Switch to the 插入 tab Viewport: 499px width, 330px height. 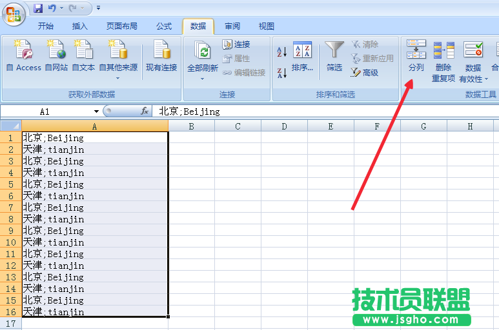(x=80, y=26)
